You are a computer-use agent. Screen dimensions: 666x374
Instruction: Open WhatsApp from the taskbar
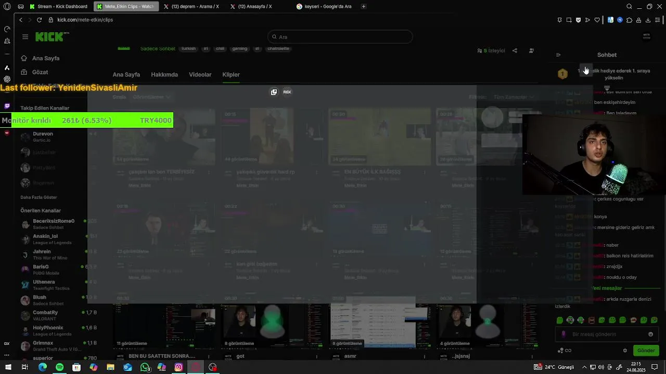click(145, 367)
